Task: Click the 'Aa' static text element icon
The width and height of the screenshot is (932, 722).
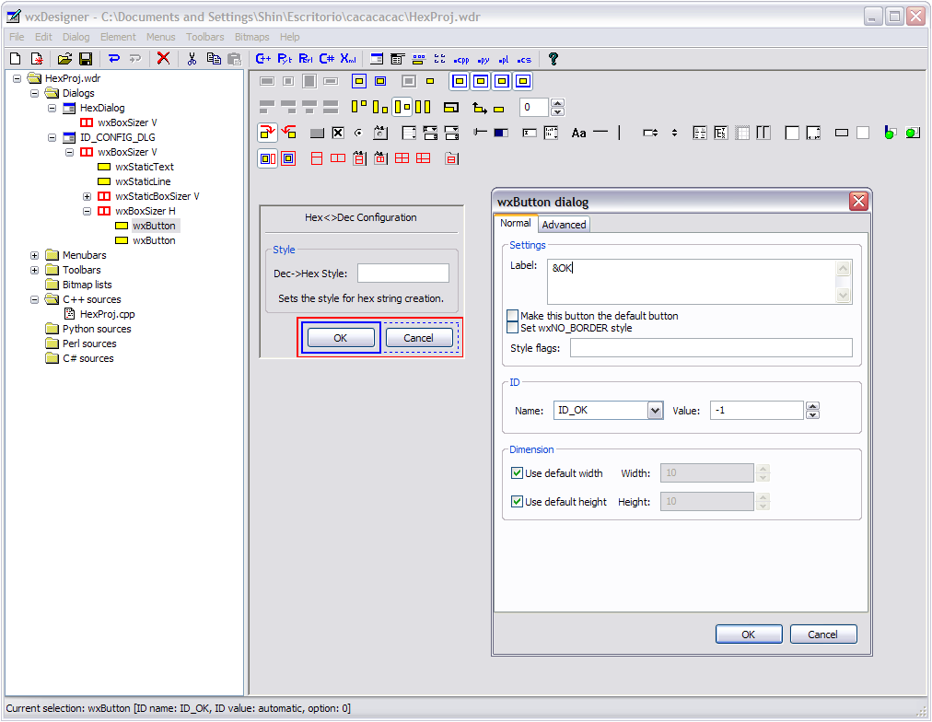Action: pyautogui.click(x=578, y=133)
